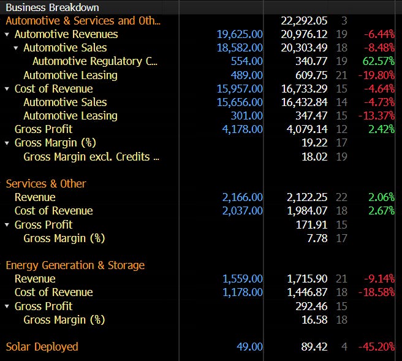Select the Gross Margin excl. Credits row

pos(91,157)
